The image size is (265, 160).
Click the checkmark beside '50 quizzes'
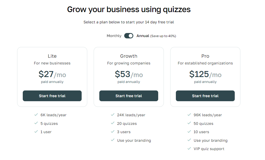click(189, 123)
